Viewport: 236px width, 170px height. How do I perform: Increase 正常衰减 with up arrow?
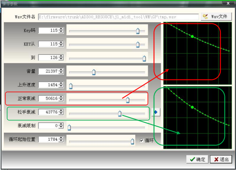61,97
